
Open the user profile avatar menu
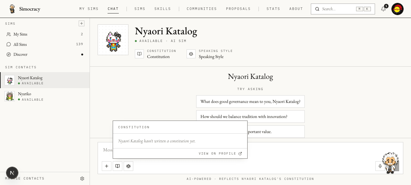point(398,9)
